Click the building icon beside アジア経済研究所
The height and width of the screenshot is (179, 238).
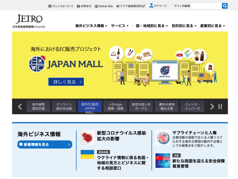click(x=118, y=6)
